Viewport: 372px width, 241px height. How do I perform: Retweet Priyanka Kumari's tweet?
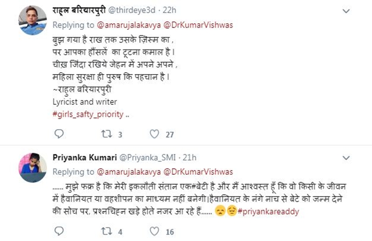coord(106,231)
